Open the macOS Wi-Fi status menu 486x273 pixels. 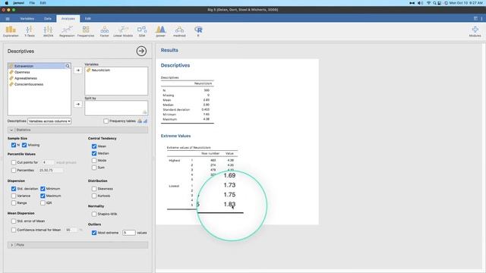[428, 3]
